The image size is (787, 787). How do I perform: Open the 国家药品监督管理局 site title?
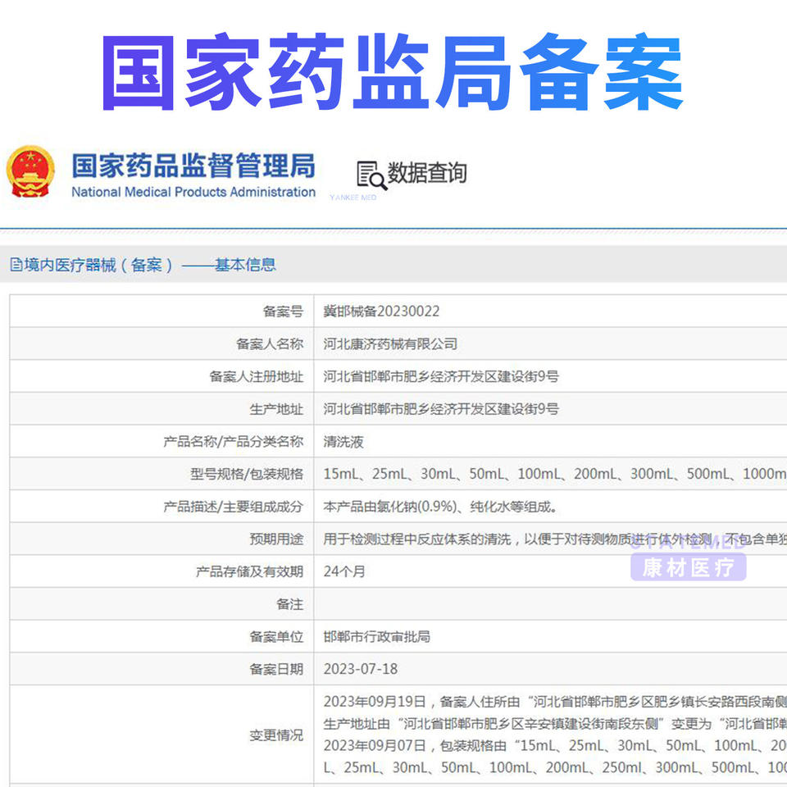pyautogui.click(x=193, y=166)
